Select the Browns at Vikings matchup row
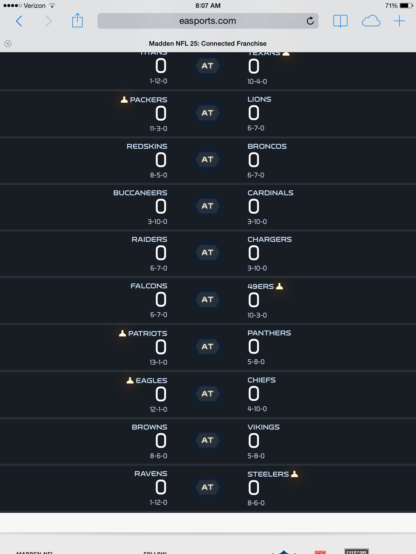Viewport: 416px width, 554px height. [x=208, y=440]
